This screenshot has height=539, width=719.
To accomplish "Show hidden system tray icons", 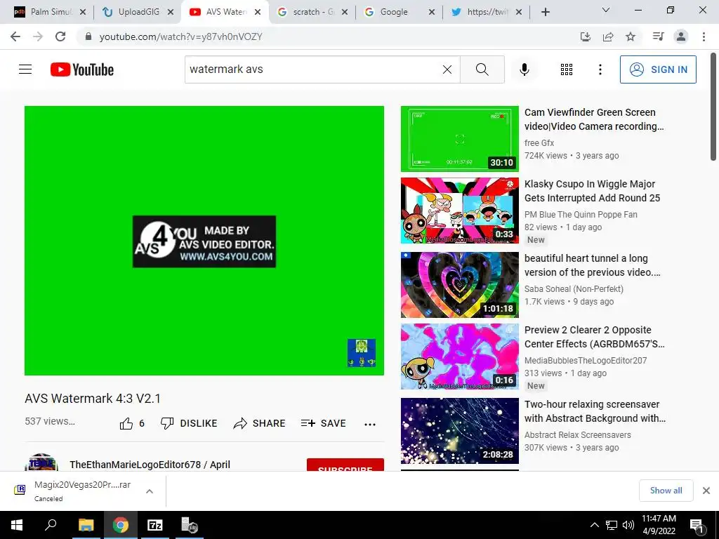I will 594,525.
